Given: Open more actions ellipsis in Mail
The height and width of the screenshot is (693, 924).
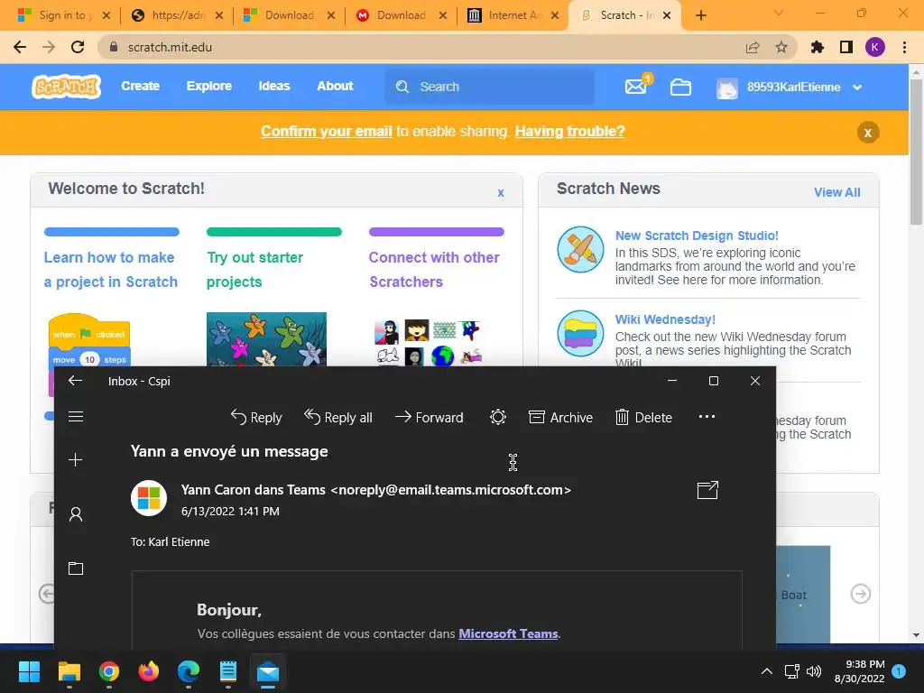Looking at the screenshot, I should click(707, 417).
